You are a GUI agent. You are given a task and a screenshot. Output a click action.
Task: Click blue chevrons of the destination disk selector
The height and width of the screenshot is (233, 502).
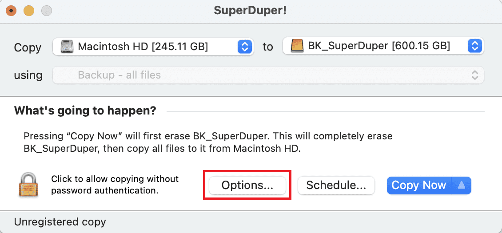click(474, 47)
